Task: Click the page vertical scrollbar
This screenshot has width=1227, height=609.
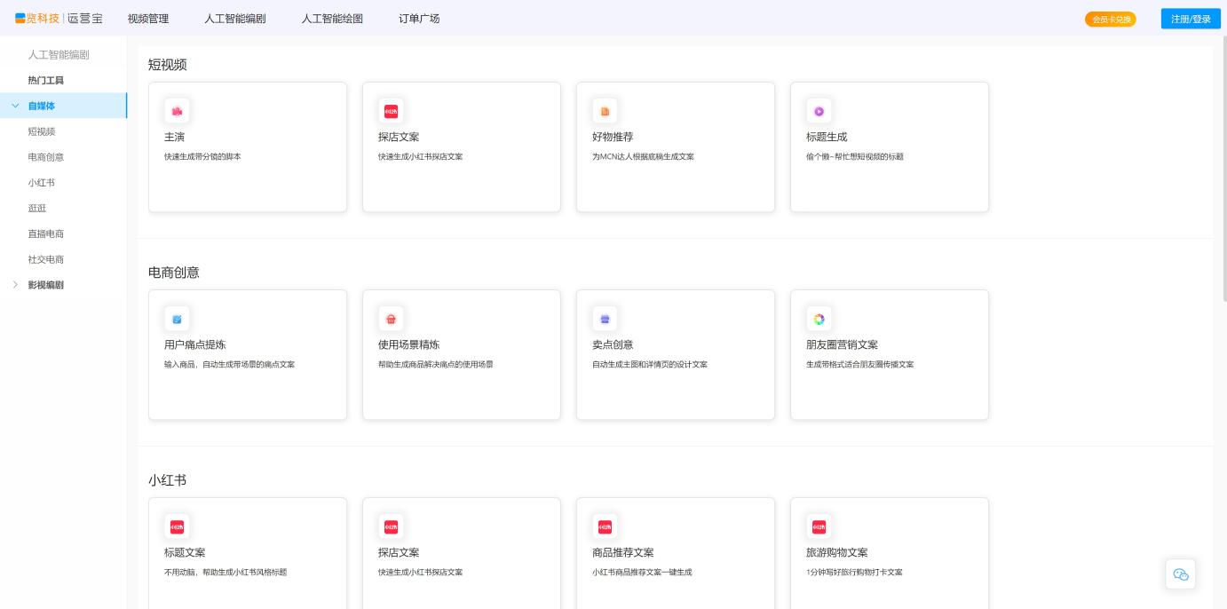Action: coord(1224,169)
